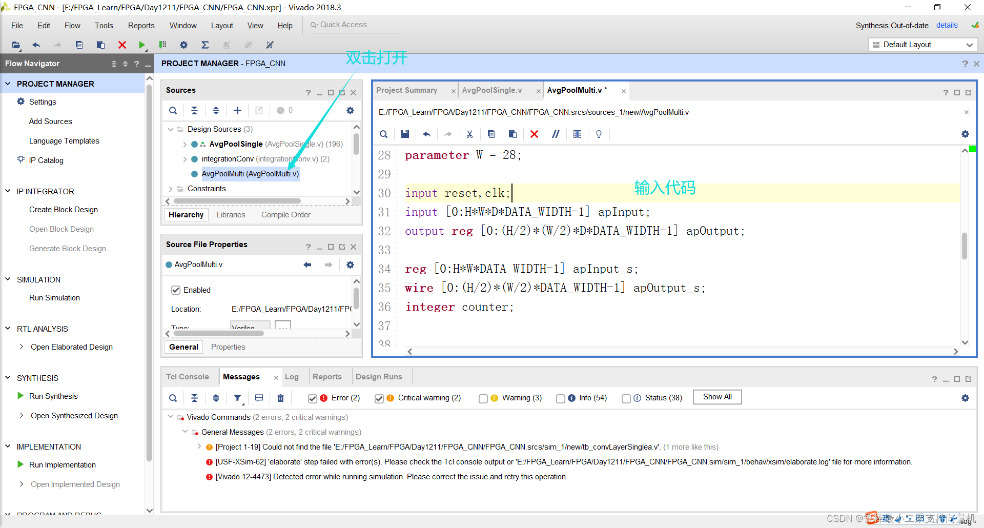Screen dimensions: 984x528
Task: Open the Reports menu
Action: (x=141, y=26)
